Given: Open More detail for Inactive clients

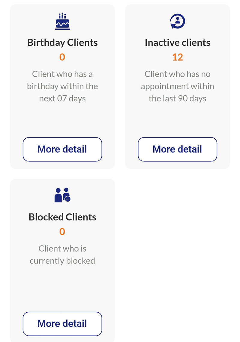Looking at the screenshot, I should click(177, 149).
